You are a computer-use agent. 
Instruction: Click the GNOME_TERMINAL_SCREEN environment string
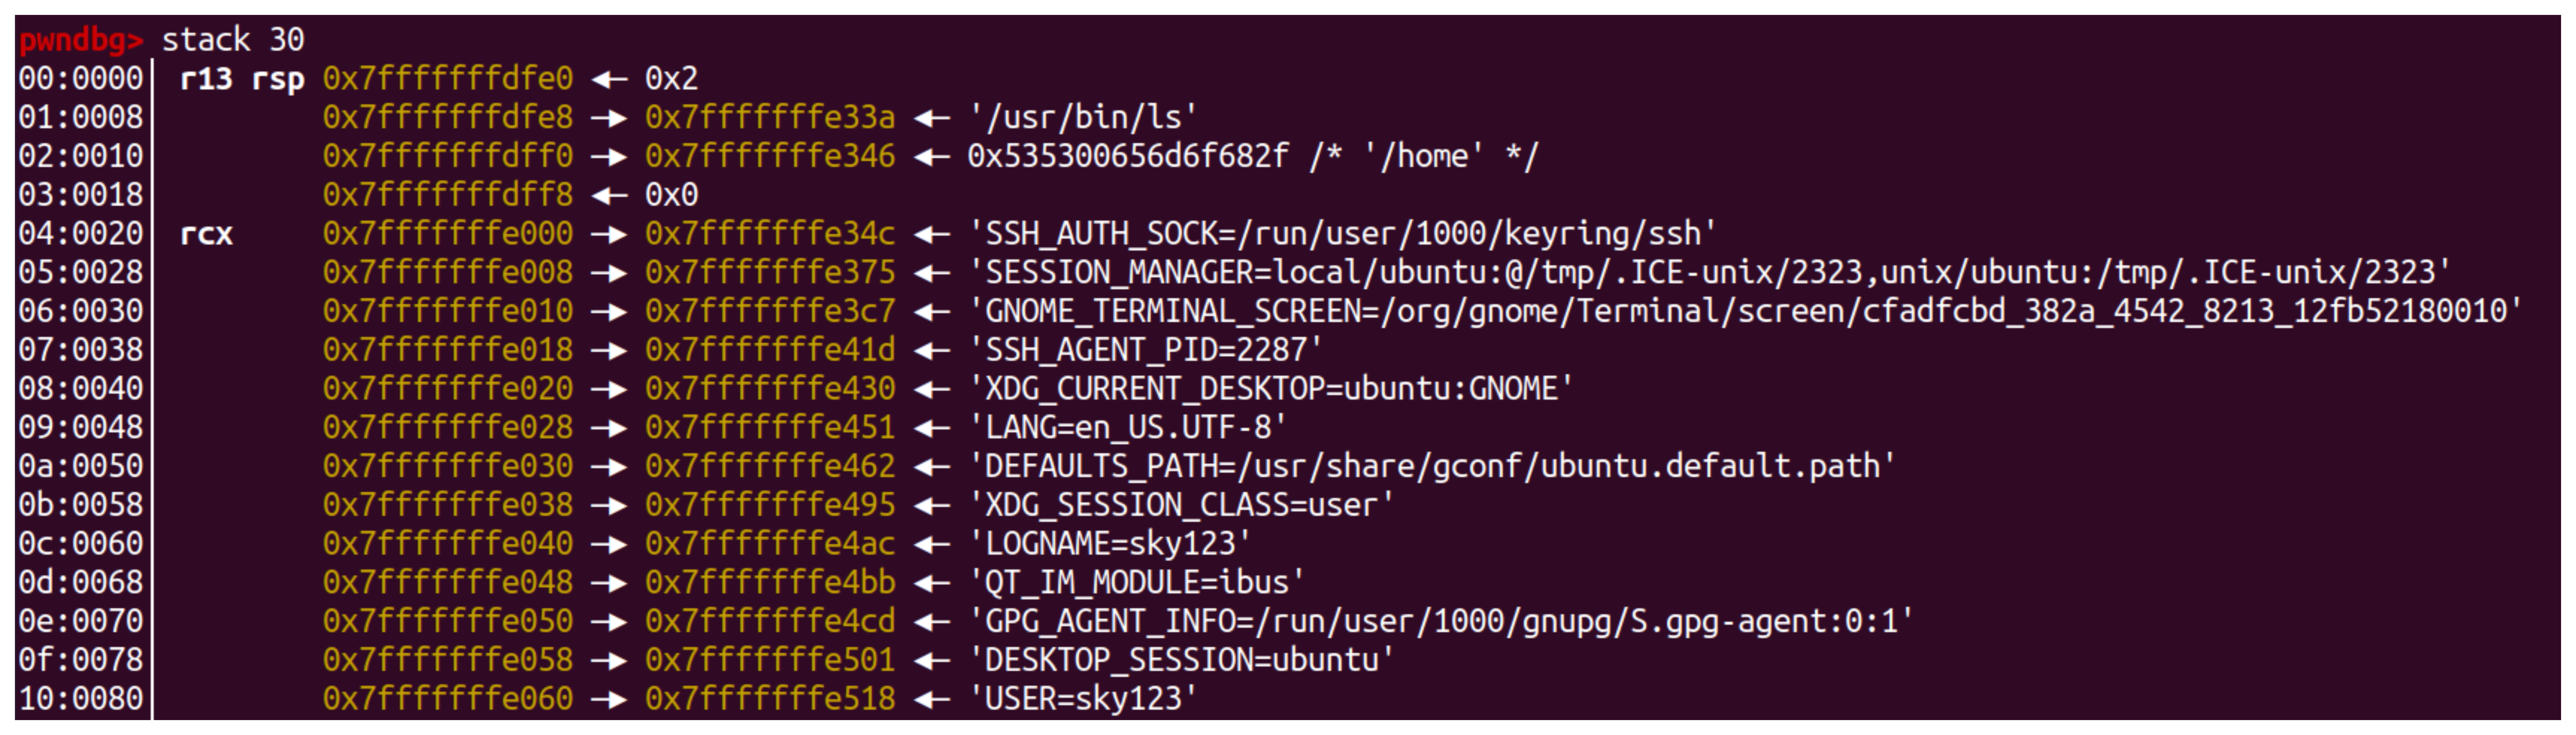[1745, 312]
